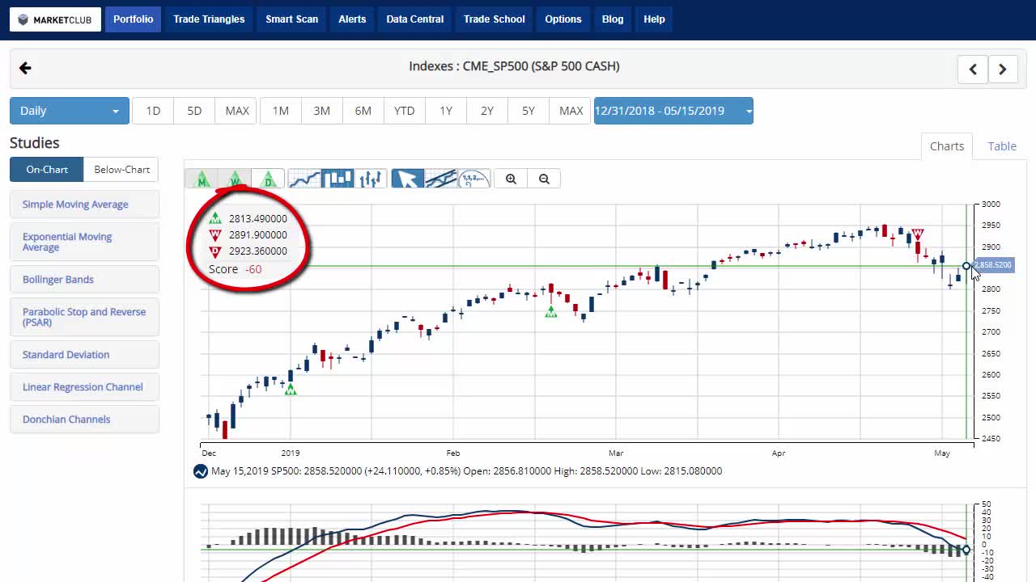
Task: Select the Fibonacci drawing tool
Action: 474,179
